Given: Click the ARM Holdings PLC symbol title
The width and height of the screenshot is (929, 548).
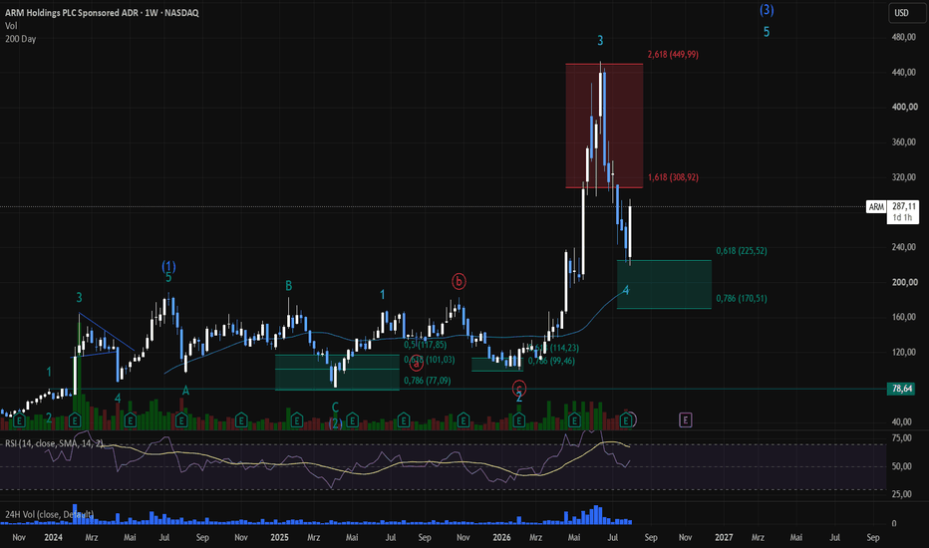Looking at the screenshot, I should point(102,13).
